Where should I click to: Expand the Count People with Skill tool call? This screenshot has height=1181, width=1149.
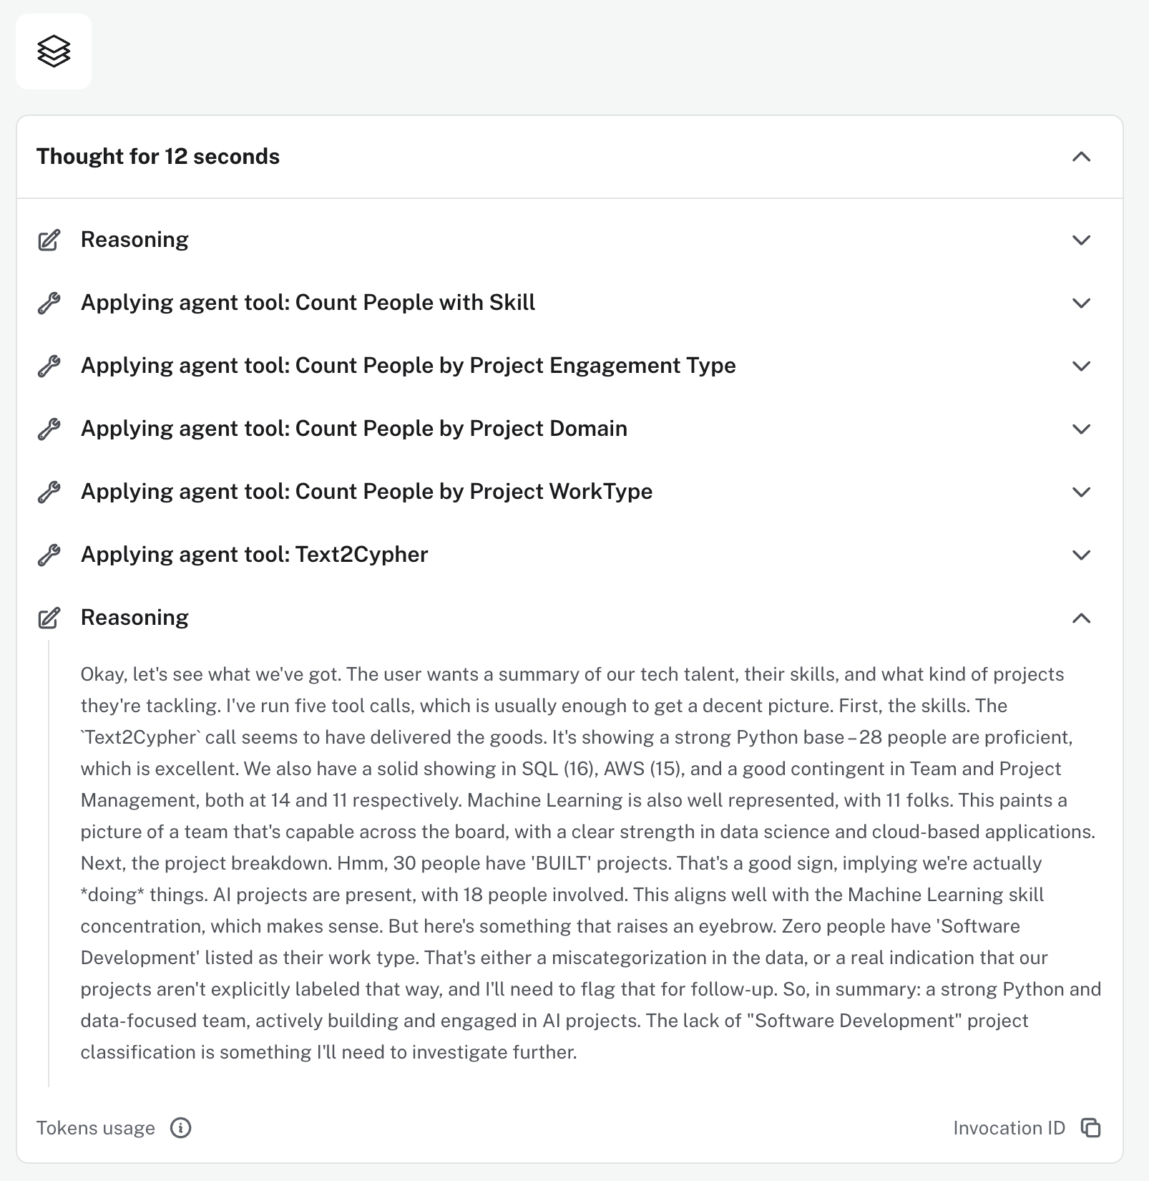pos(1082,303)
